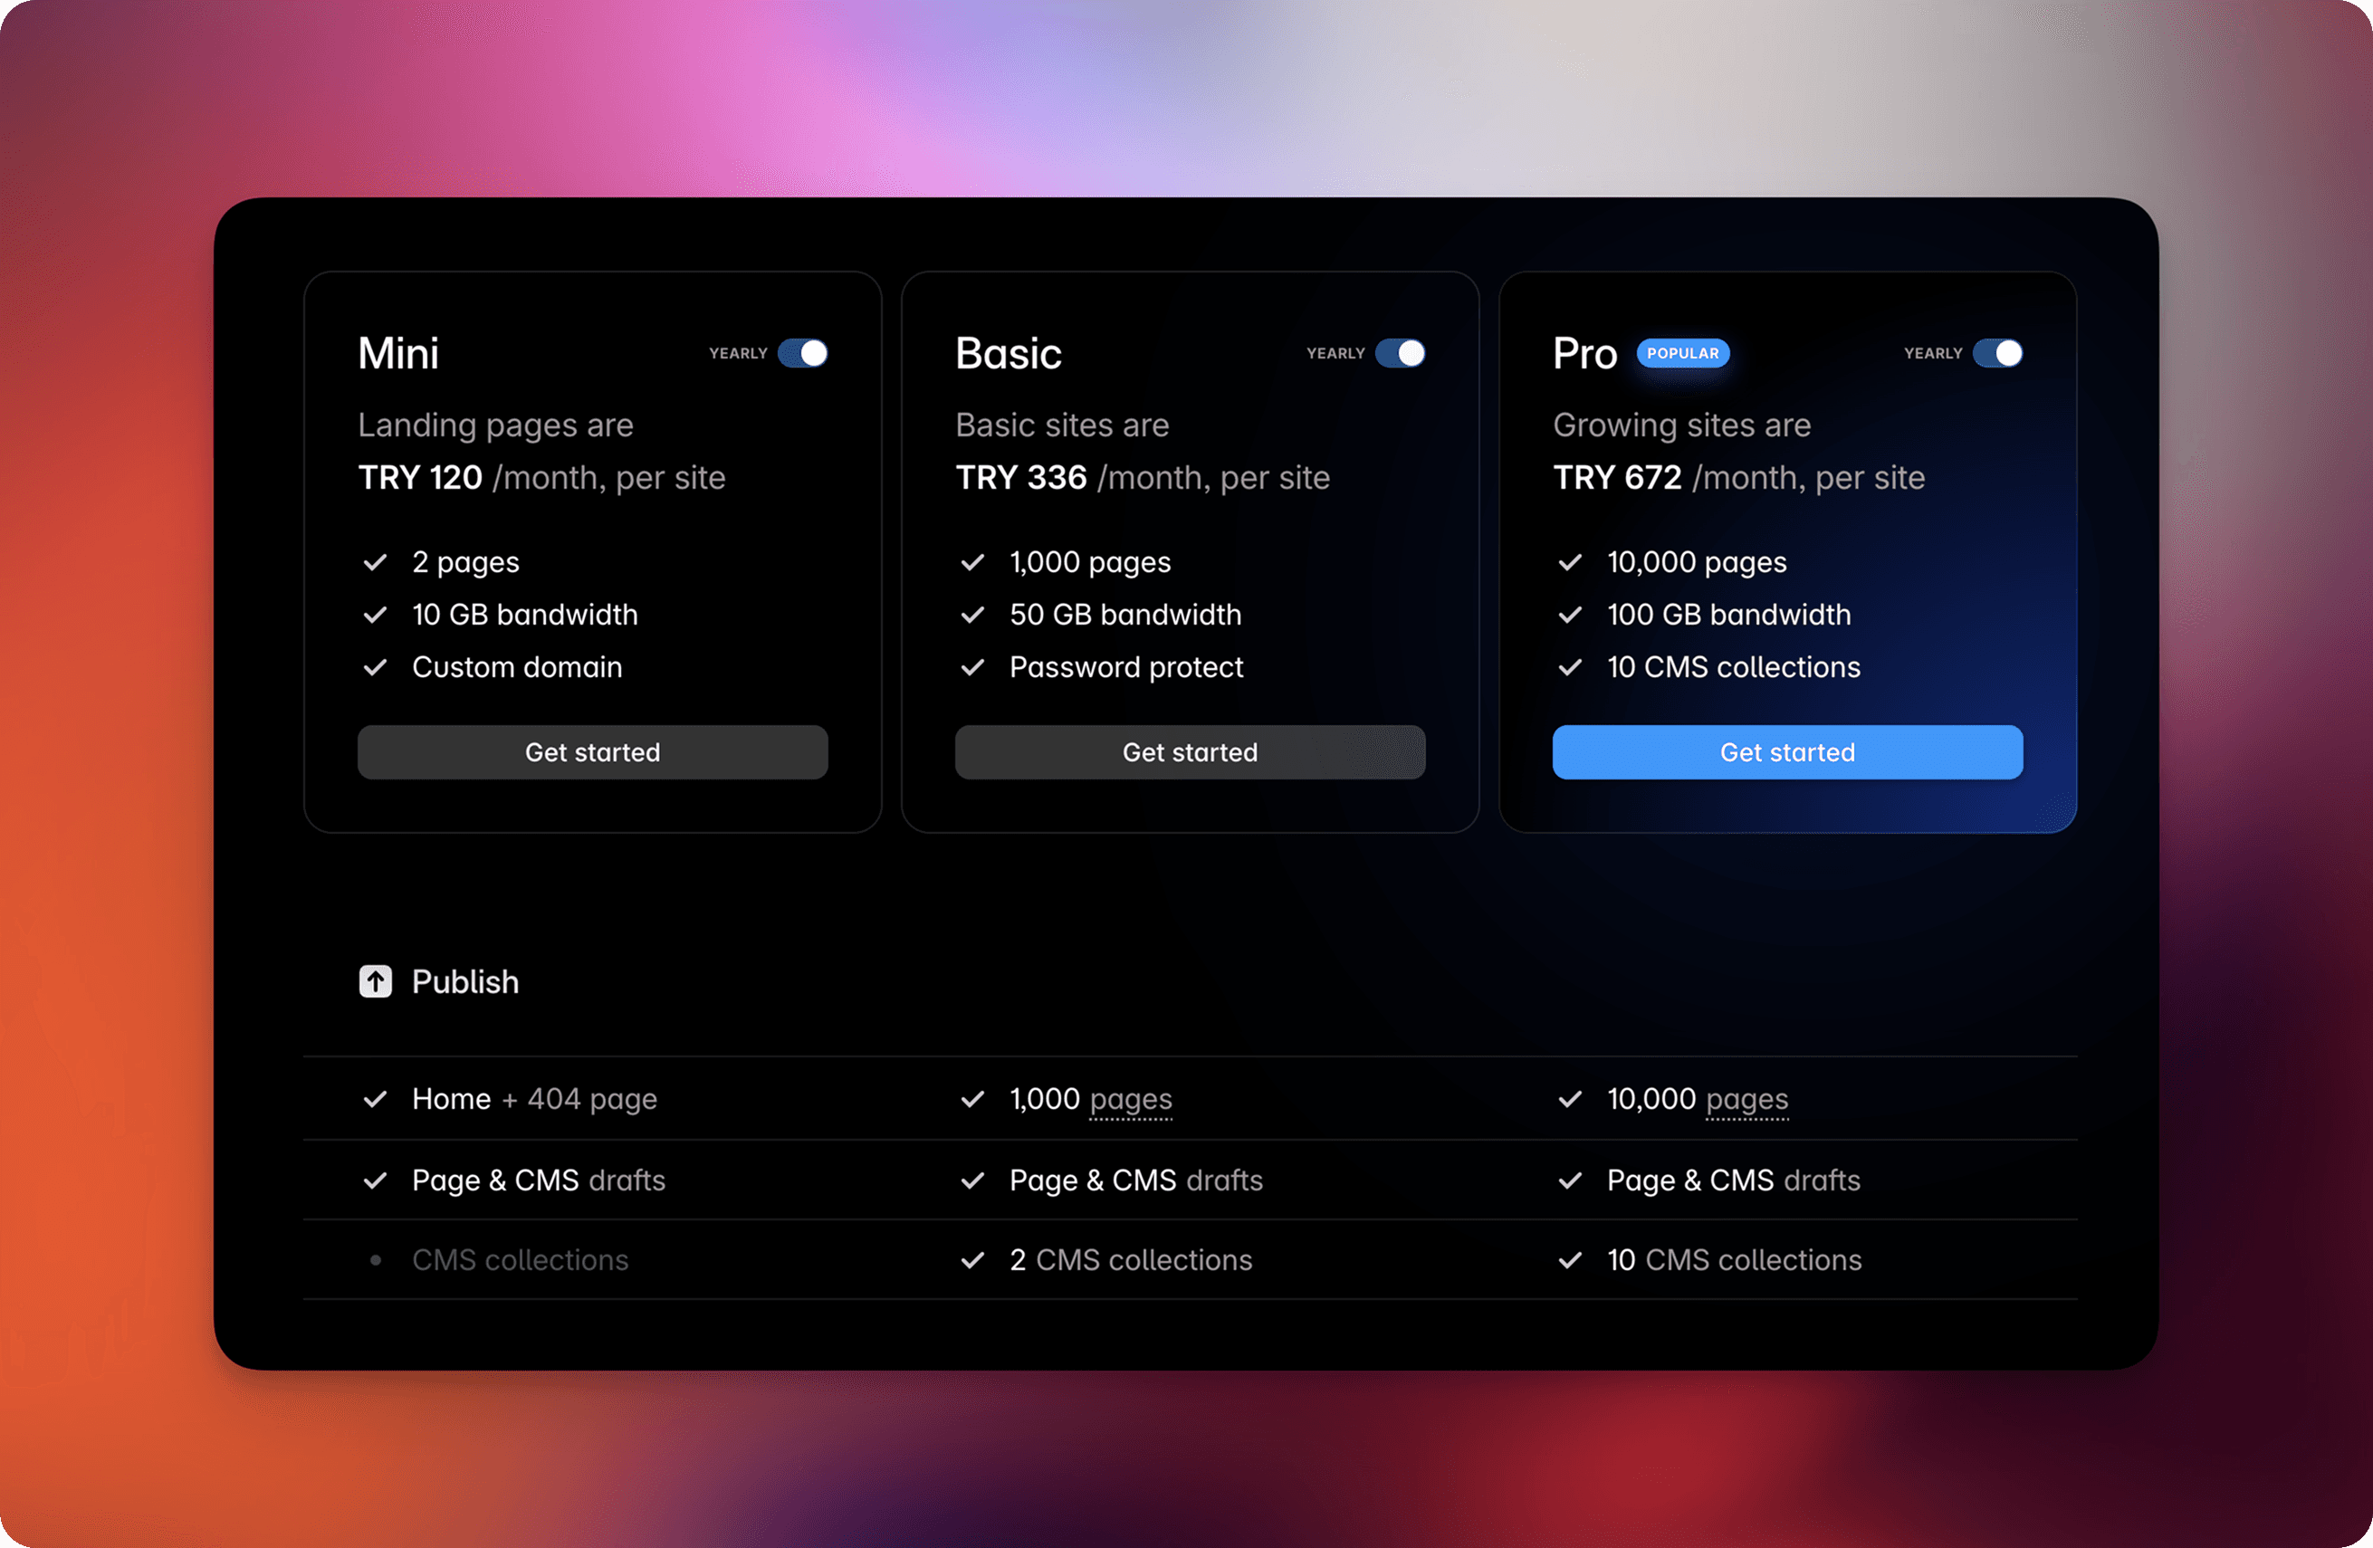Image resolution: width=2373 pixels, height=1548 pixels.
Task: Click underlined pages link after 10,000
Action: (1746, 1100)
